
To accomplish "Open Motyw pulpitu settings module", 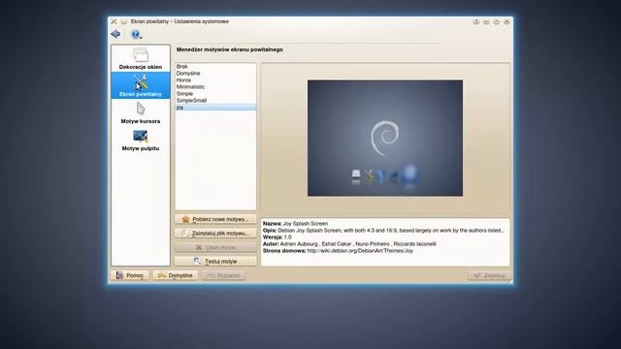I will 140,140.
